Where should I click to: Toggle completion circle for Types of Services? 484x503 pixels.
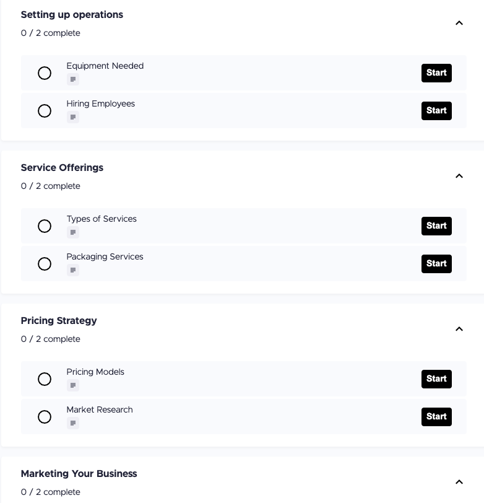click(45, 226)
